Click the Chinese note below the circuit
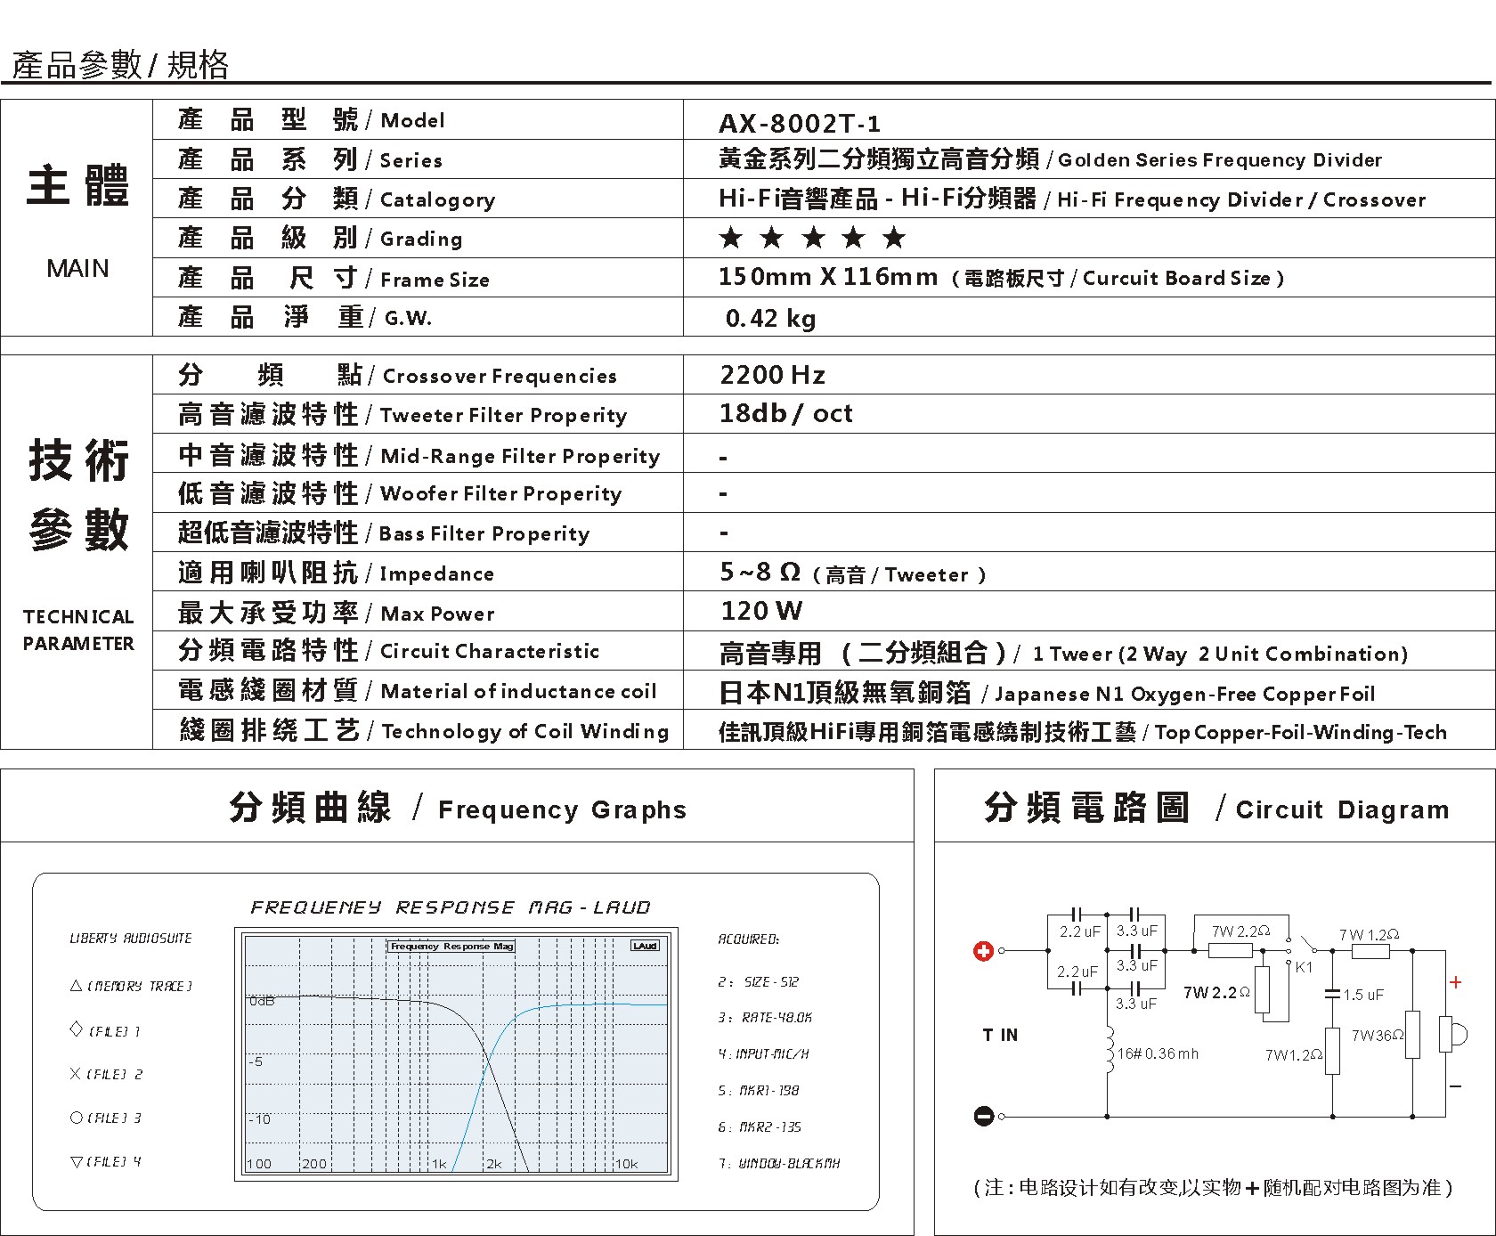 point(1214,1187)
